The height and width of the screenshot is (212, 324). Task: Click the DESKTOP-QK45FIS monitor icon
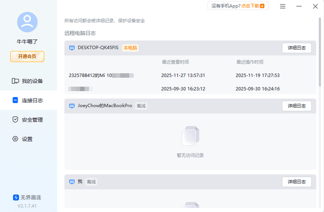(x=71, y=48)
